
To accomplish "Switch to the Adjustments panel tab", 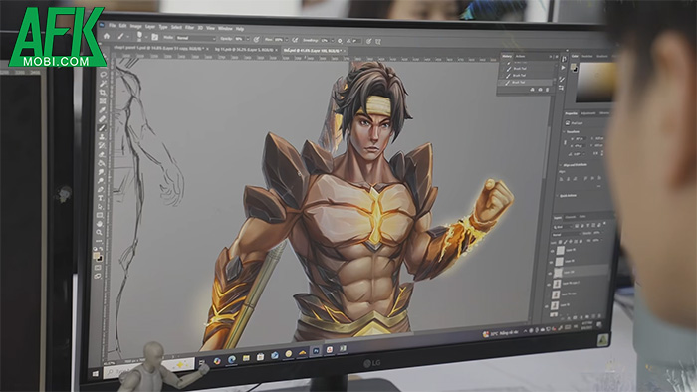I will (588, 113).
